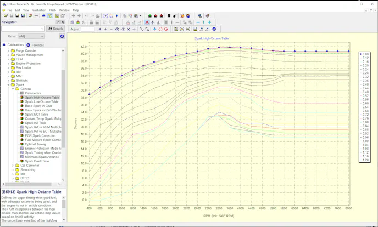378x227 pixels.
Task: Click the blue minus icon in toolbar
Action: coord(198,22)
